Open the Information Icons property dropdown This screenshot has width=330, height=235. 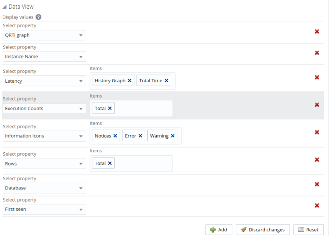45,136
